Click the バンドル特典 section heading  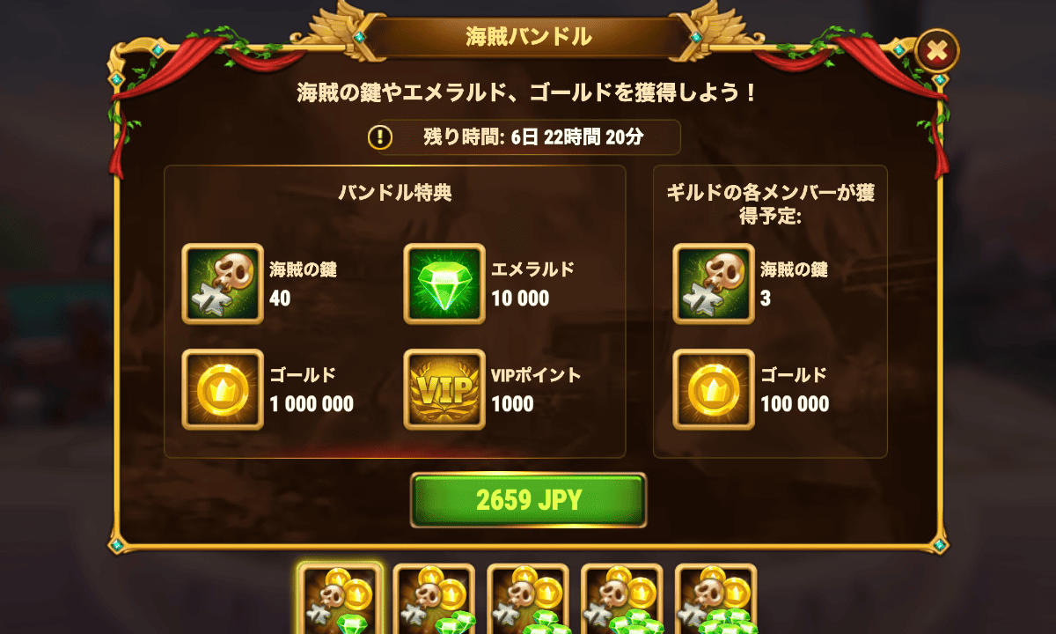click(395, 193)
